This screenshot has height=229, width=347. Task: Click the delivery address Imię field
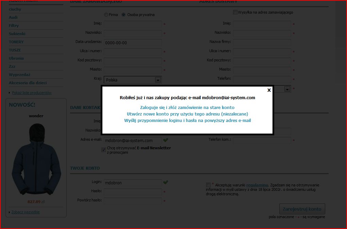262,24
